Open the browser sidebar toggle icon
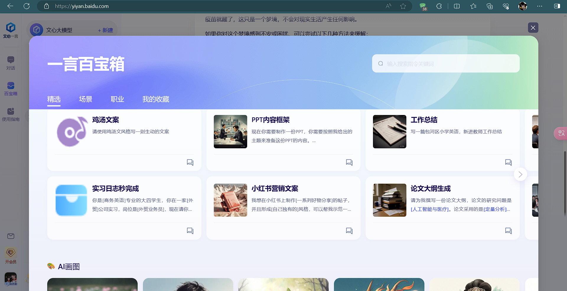Viewport: 567px width, 291px height. (557, 6)
